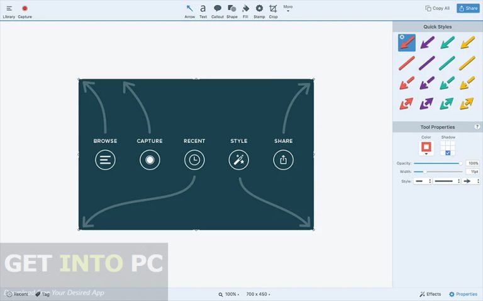Choose the green dashed arrow style
Screen dimensions: 483x301
tap(447, 83)
